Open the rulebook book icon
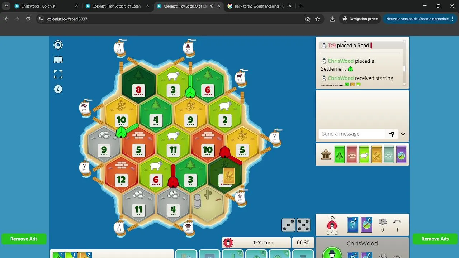459x258 pixels. point(58,60)
